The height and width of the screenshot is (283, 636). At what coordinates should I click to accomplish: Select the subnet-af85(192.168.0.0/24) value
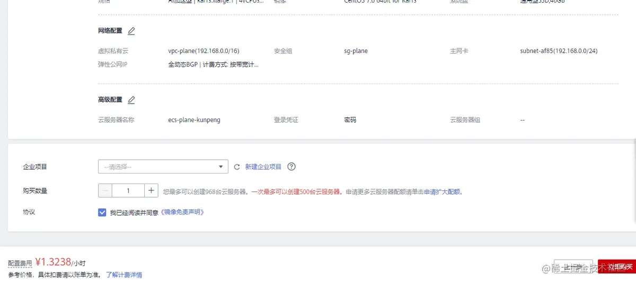coord(559,51)
